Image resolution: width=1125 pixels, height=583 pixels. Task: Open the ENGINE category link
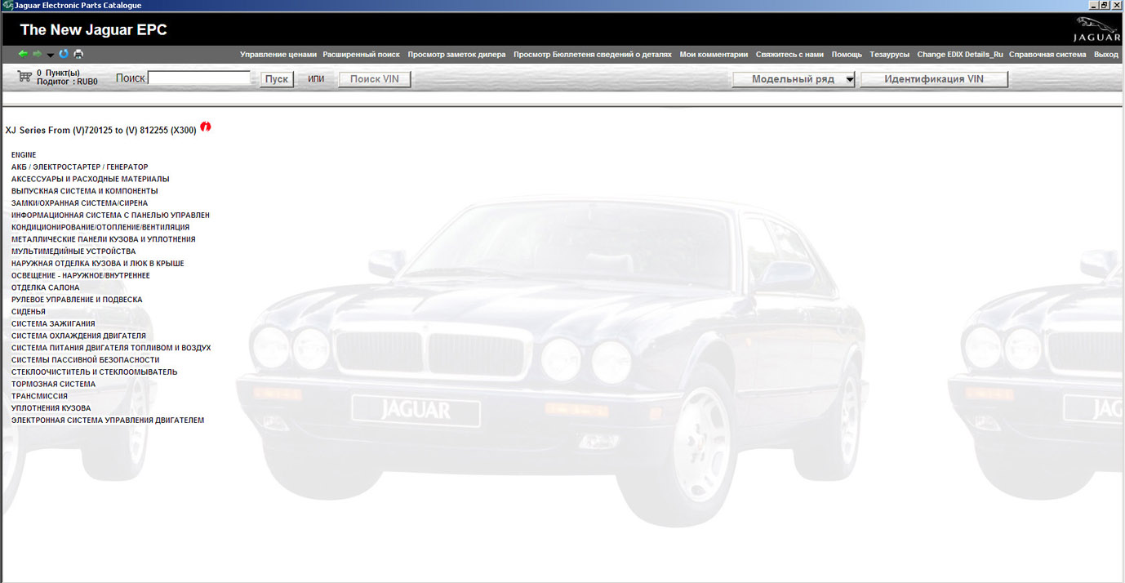[x=24, y=155]
